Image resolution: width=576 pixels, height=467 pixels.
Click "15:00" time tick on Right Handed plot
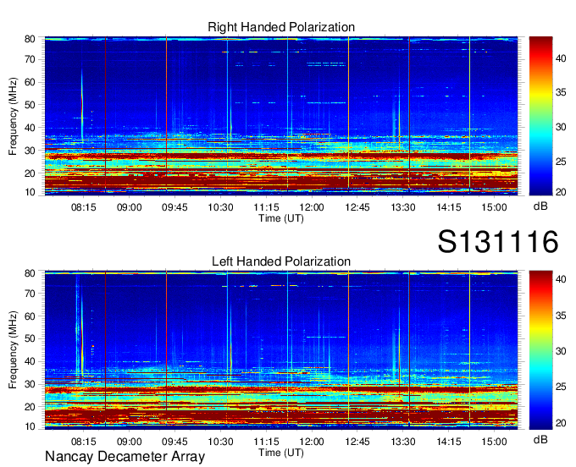click(x=494, y=207)
